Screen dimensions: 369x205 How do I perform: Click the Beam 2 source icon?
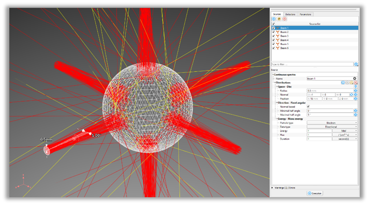[278, 32]
